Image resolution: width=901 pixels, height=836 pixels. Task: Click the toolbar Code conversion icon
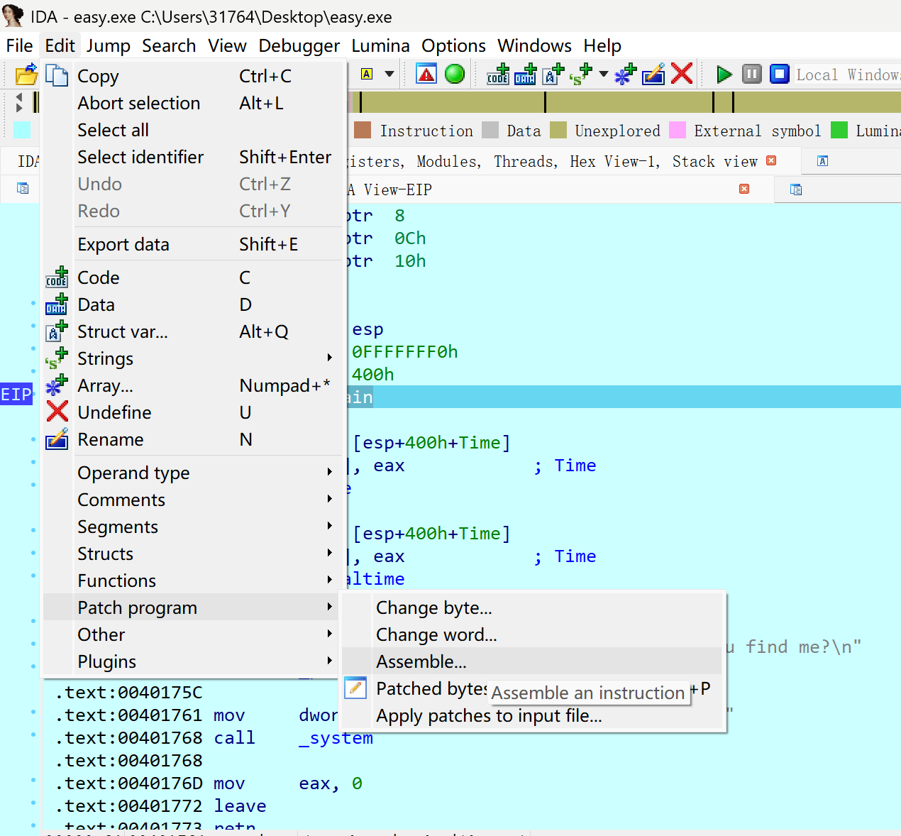coord(498,74)
